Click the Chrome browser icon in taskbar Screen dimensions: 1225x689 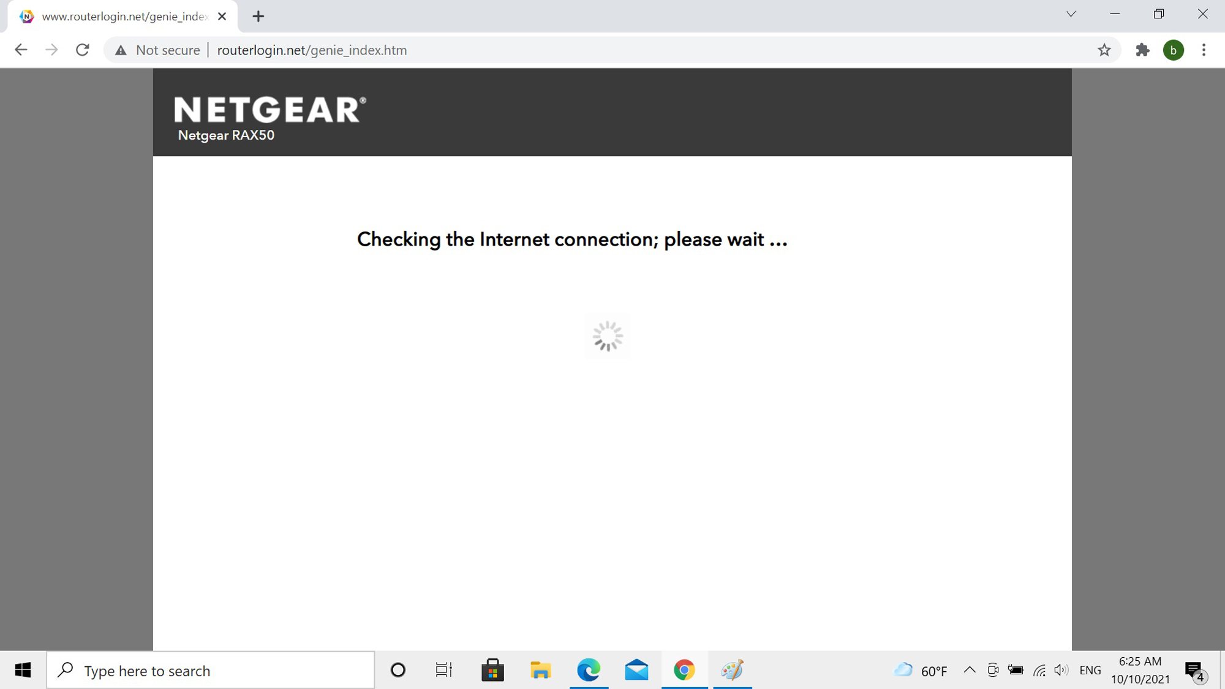(x=684, y=671)
